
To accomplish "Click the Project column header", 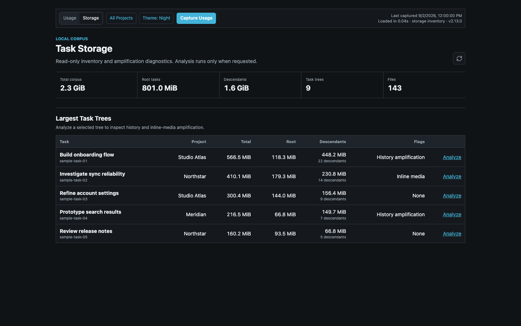I will pos(199,142).
